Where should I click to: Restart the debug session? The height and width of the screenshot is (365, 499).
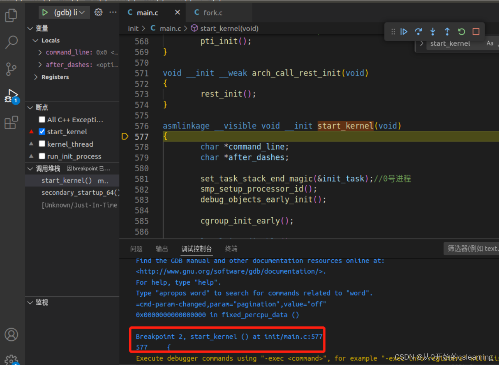pyautogui.click(x=461, y=32)
